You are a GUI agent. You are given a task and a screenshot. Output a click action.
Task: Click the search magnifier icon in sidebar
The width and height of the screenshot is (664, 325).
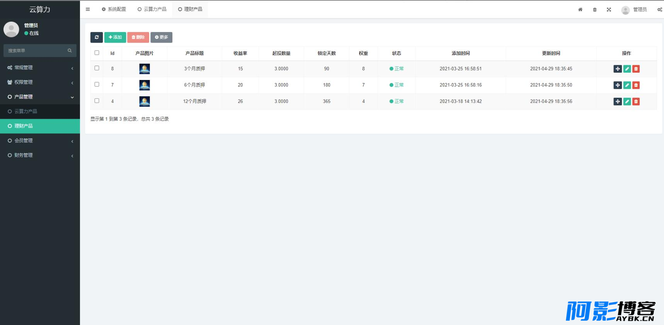point(70,51)
